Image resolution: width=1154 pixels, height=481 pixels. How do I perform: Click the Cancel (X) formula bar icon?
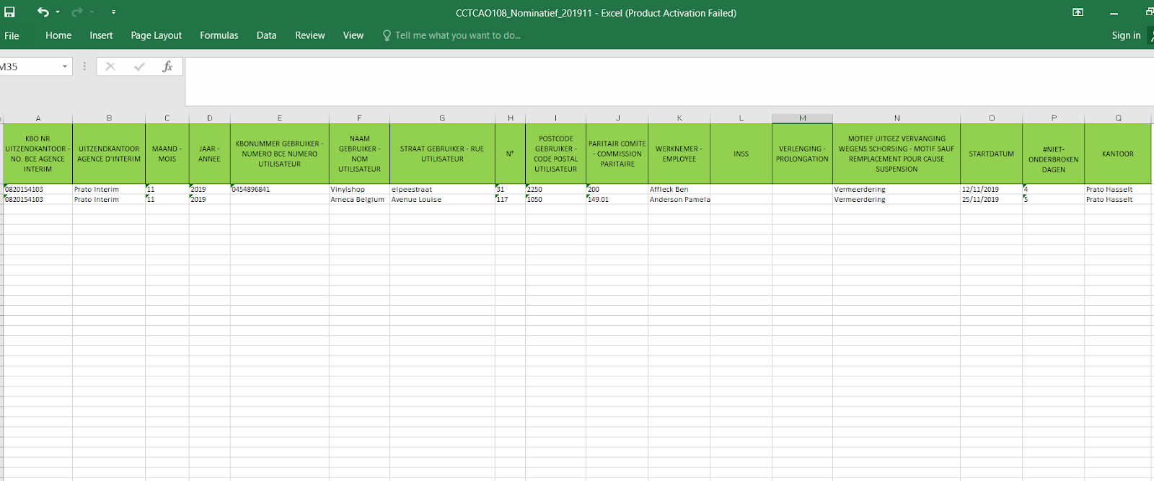(110, 66)
